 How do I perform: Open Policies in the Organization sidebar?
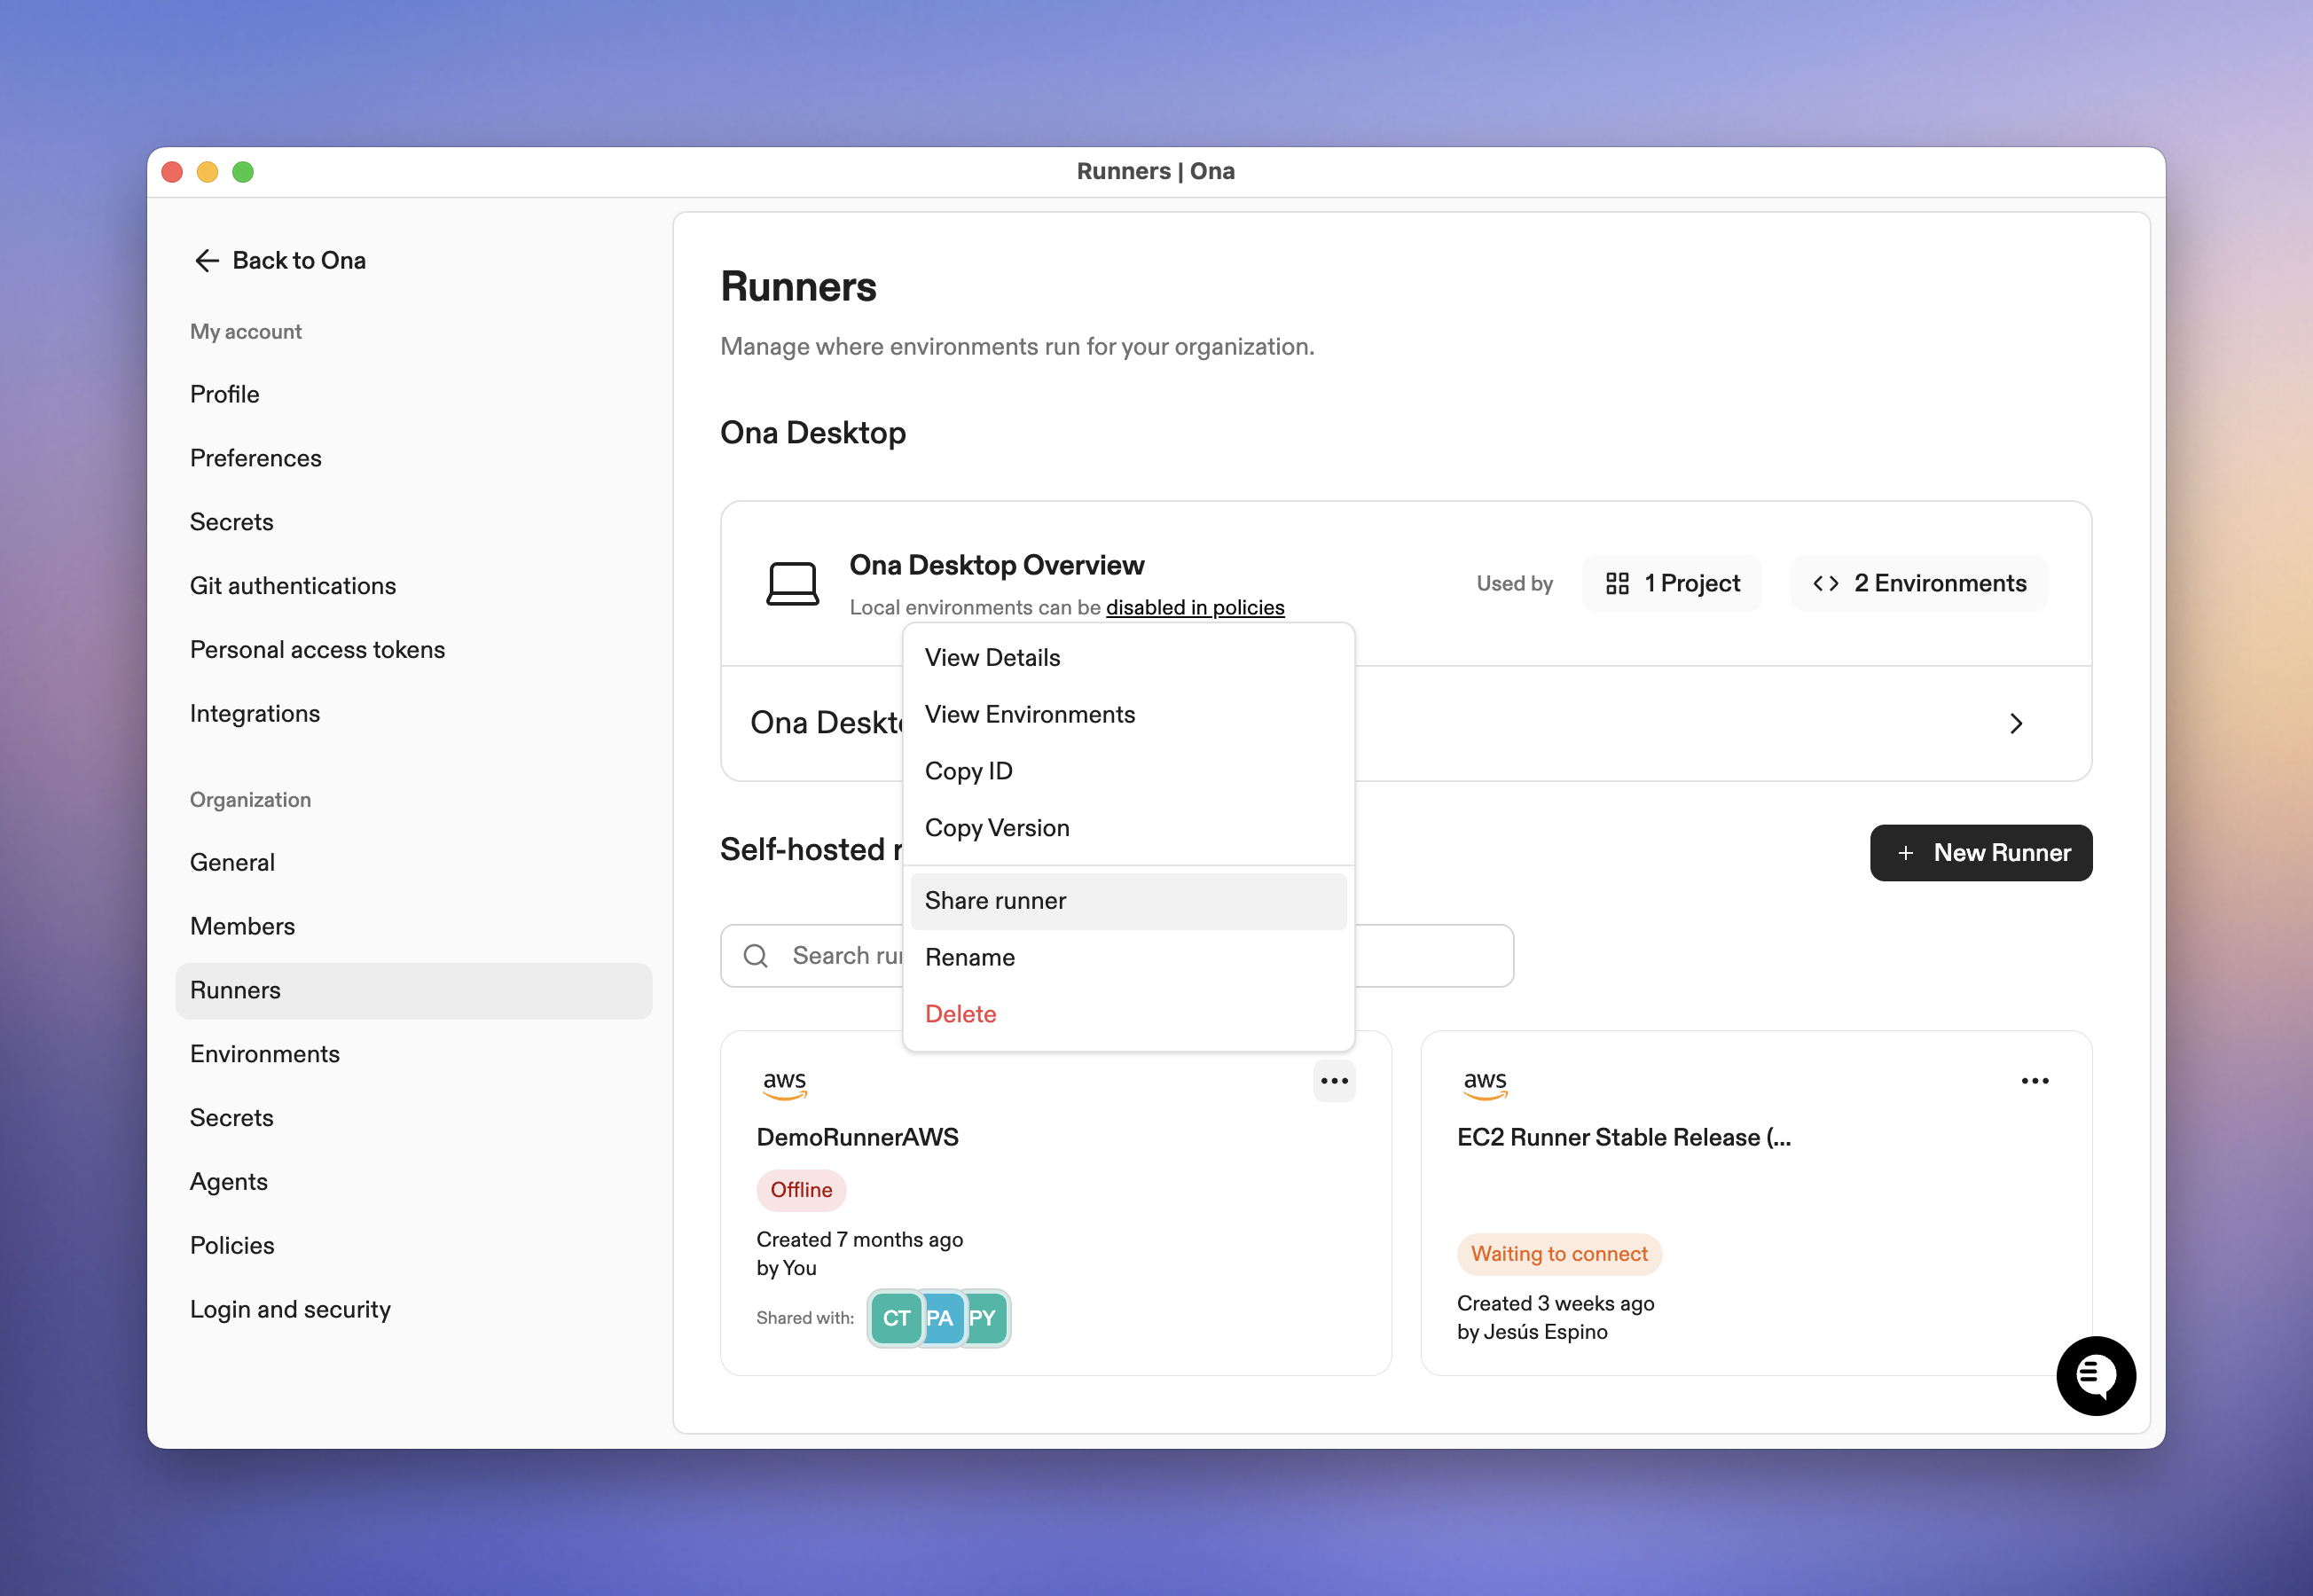click(x=232, y=1245)
